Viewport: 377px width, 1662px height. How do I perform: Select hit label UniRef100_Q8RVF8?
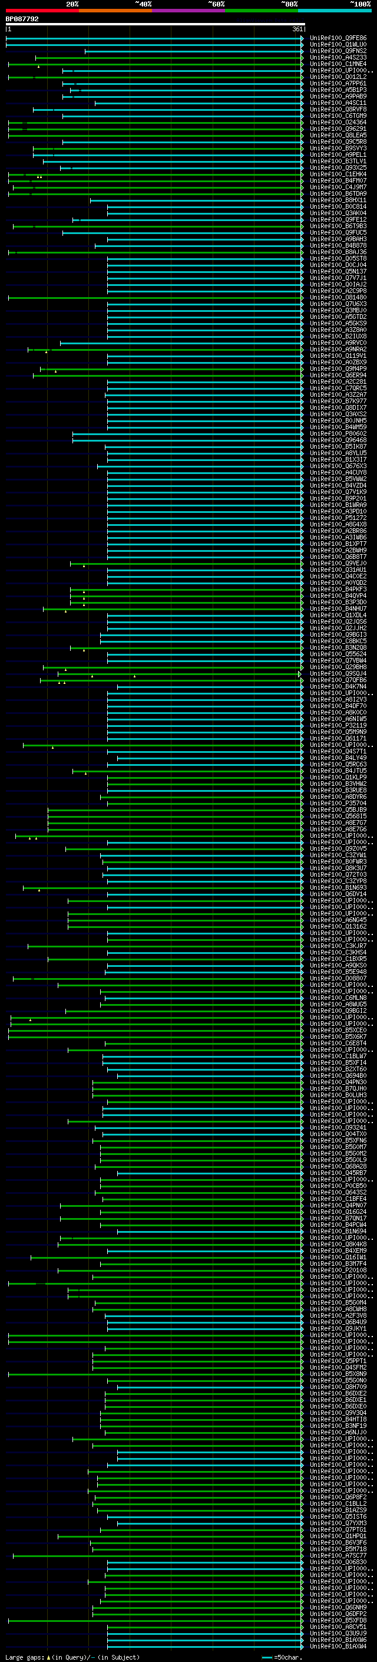(x=338, y=109)
